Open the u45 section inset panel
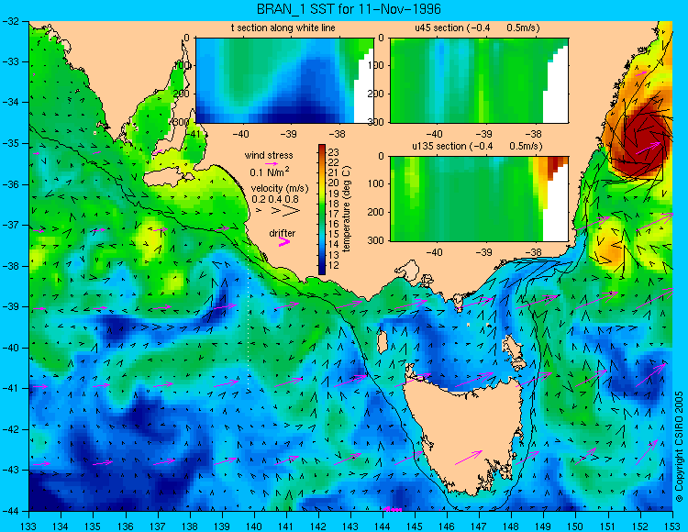The width and height of the screenshot is (688, 532). [x=479, y=81]
